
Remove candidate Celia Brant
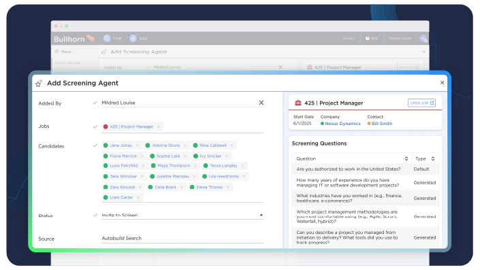tap(182, 187)
